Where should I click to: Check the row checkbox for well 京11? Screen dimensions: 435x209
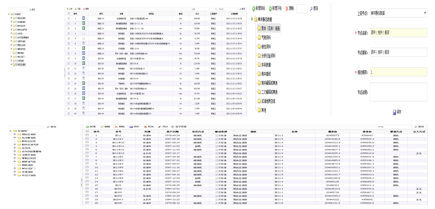tap(87, 135)
